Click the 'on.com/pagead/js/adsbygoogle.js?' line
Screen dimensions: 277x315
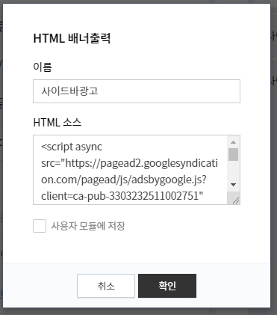click(x=124, y=180)
